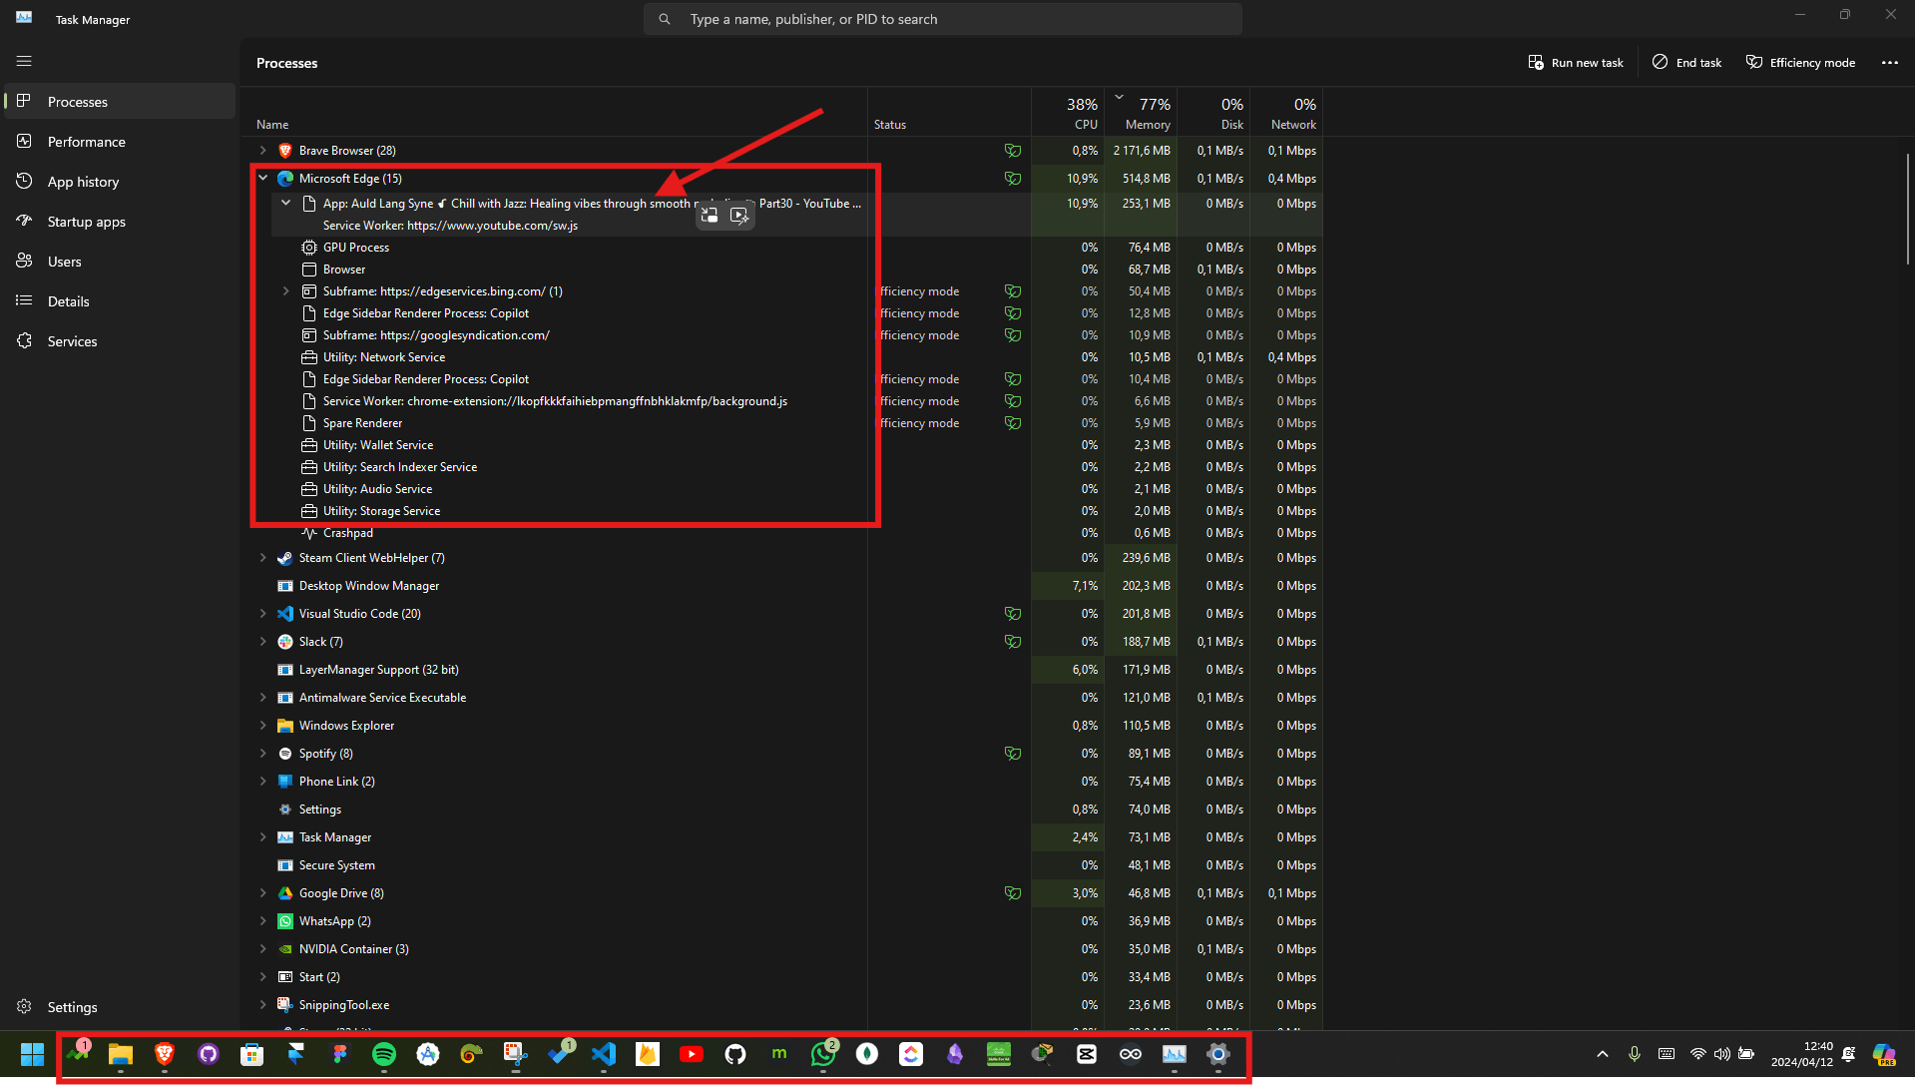Click the Efficiency mode leaf icon in the toolbar
Screen dimensions: 1915x1085
tap(1753, 62)
